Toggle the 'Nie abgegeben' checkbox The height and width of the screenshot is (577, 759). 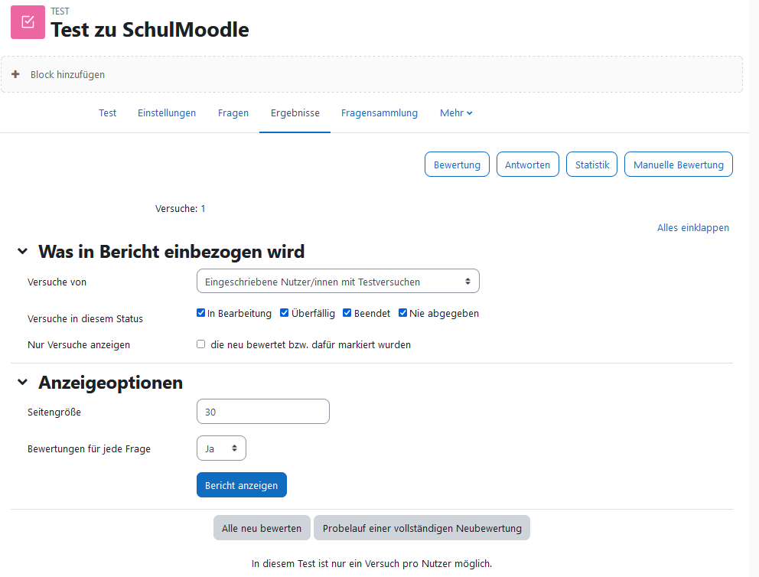click(x=402, y=313)
